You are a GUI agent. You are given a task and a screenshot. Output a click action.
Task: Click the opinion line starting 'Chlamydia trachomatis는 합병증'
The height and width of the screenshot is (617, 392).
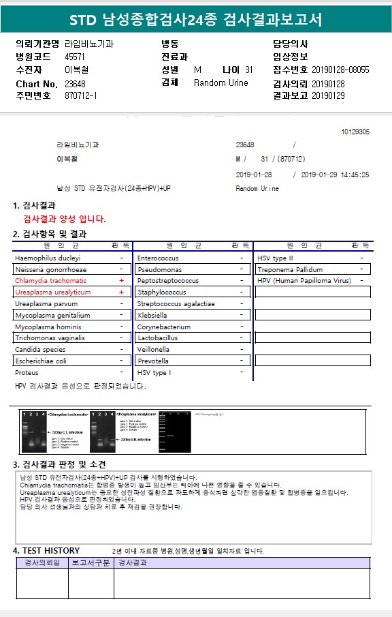point(151,485)
